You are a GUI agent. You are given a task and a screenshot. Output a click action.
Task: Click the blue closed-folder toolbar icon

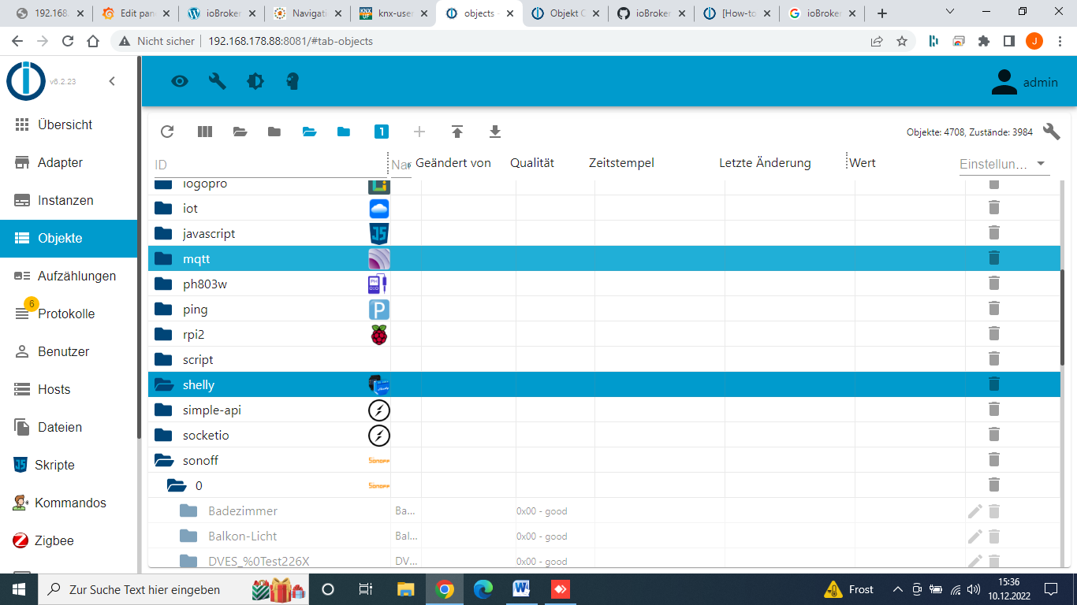point(344,132)
